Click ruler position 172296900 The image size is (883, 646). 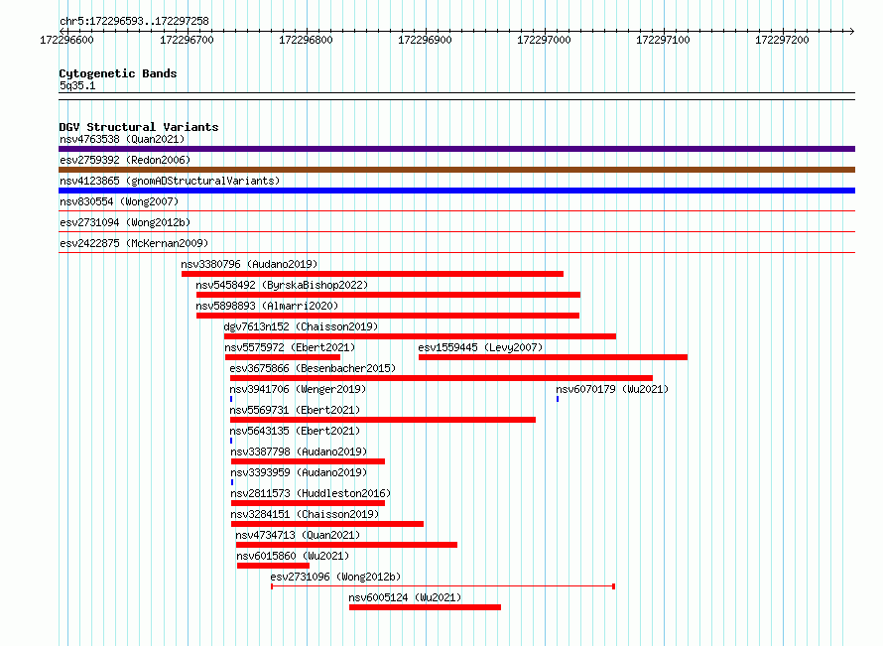(426, 40)
